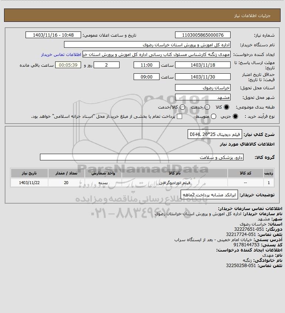285x313 pixels.
Task: Click the item code cell showing --
Action: click(x=245, y=183)
